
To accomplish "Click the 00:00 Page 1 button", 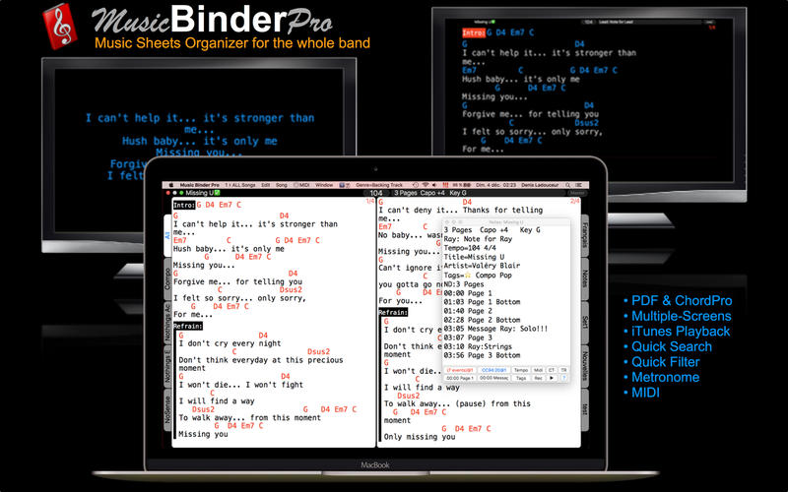I will (x=460, y=378).
